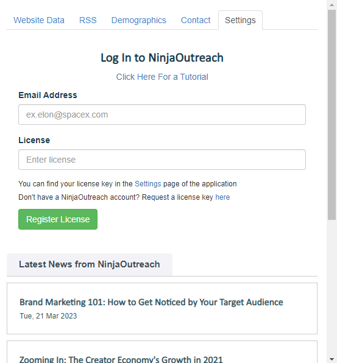Click the scrollbar down arrow
The width and height of the screenshot is (337, 363).
pyautogui.click(x=332, y=359)
